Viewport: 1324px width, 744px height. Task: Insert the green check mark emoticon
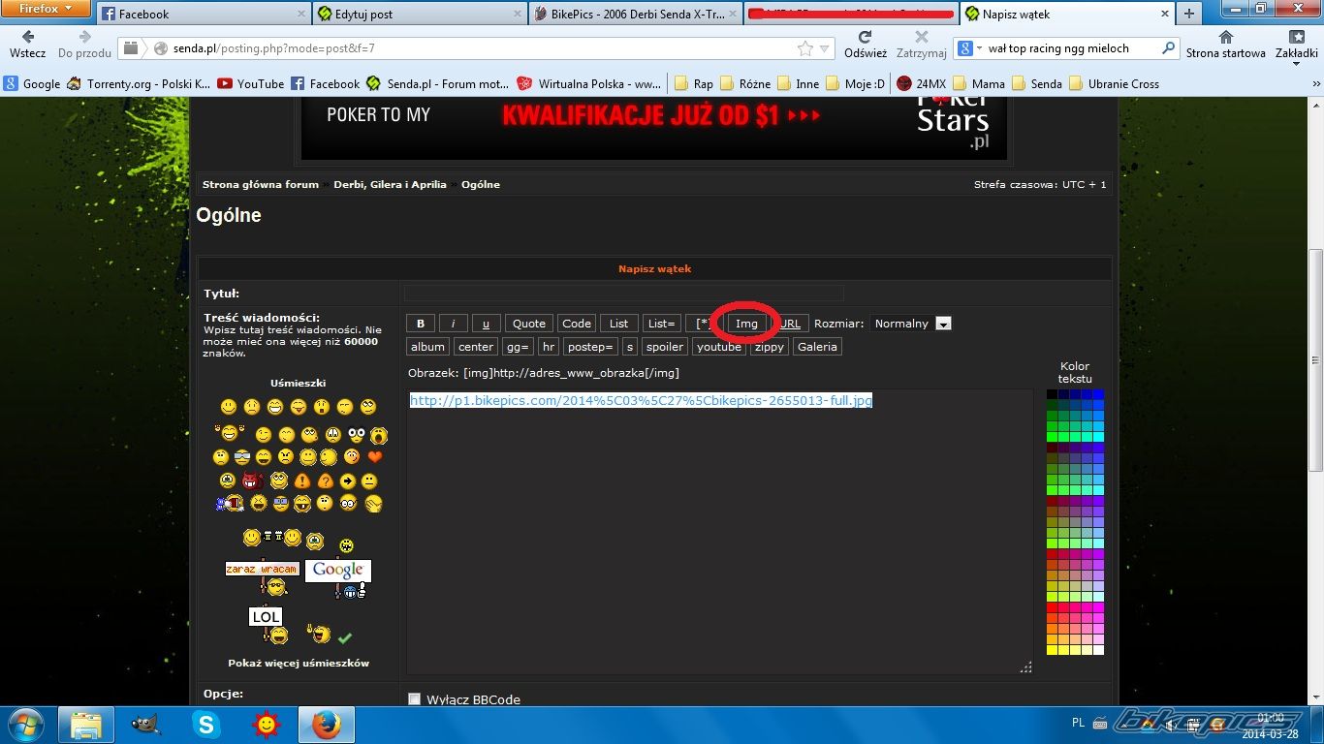coord(345,637)
